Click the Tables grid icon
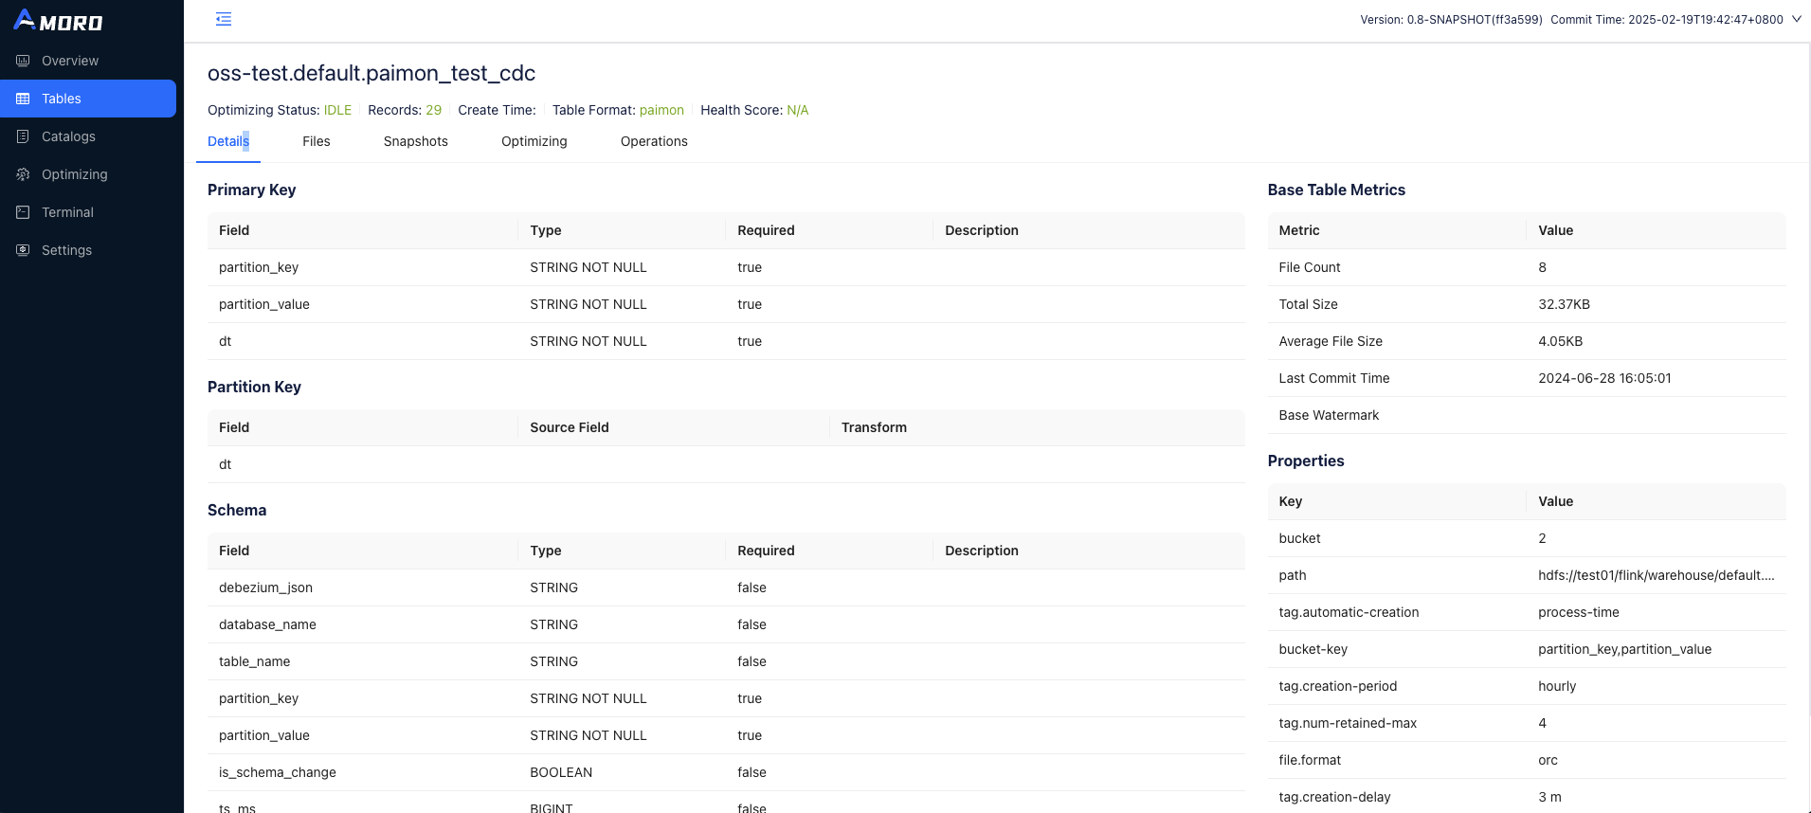Screen dimensions: 1811x813 coord(23,99)
